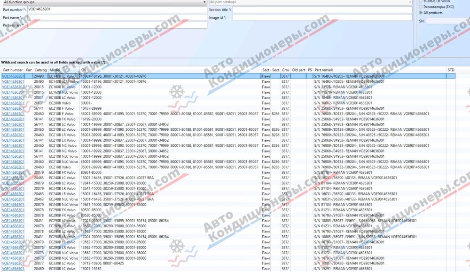Open the All part catalogs dropdown
The image size is (470, 272).
click(311, 2)
